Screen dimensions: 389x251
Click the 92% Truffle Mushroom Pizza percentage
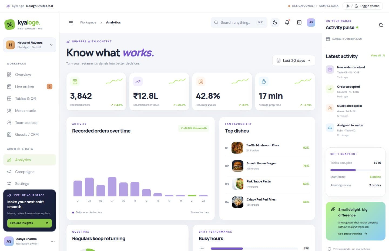(306, 148)
